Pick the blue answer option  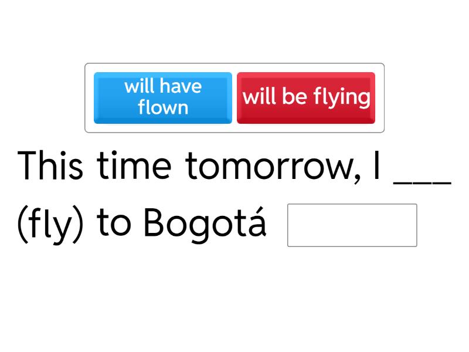point(163,97)
